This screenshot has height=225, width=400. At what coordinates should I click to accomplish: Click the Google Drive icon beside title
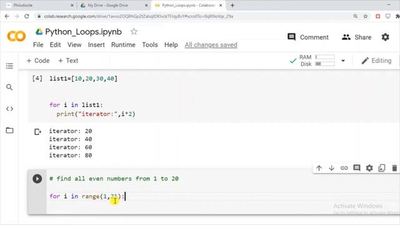click(39, 32)
